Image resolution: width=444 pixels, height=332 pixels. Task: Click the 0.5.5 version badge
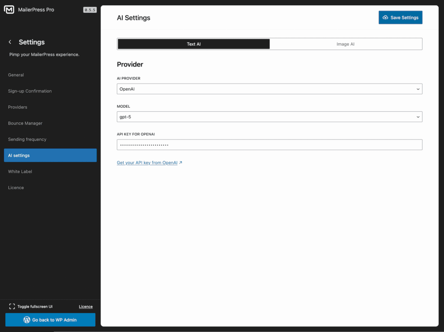click(x=90, y=10)
